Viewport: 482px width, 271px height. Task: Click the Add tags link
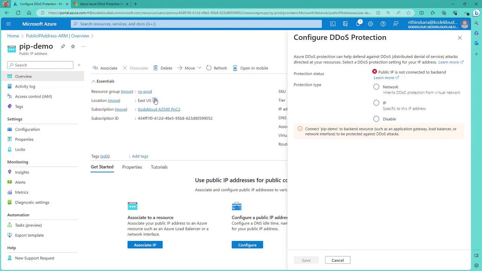[x=140, y=156]
